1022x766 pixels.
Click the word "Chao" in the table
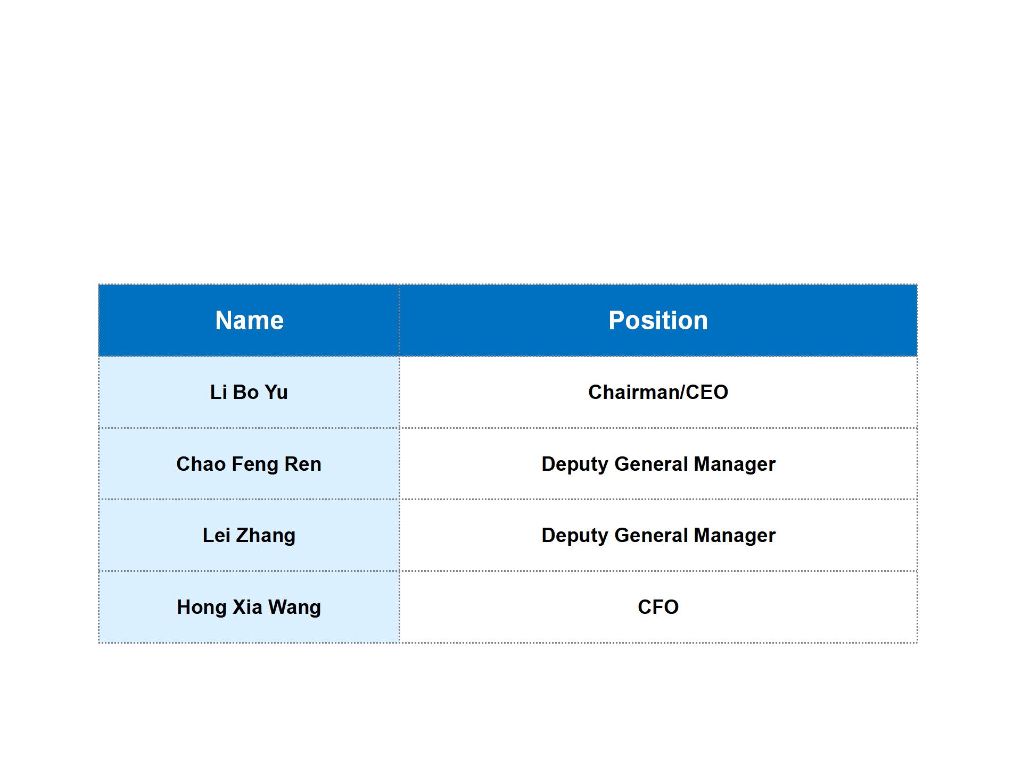(x=201, y=464)
